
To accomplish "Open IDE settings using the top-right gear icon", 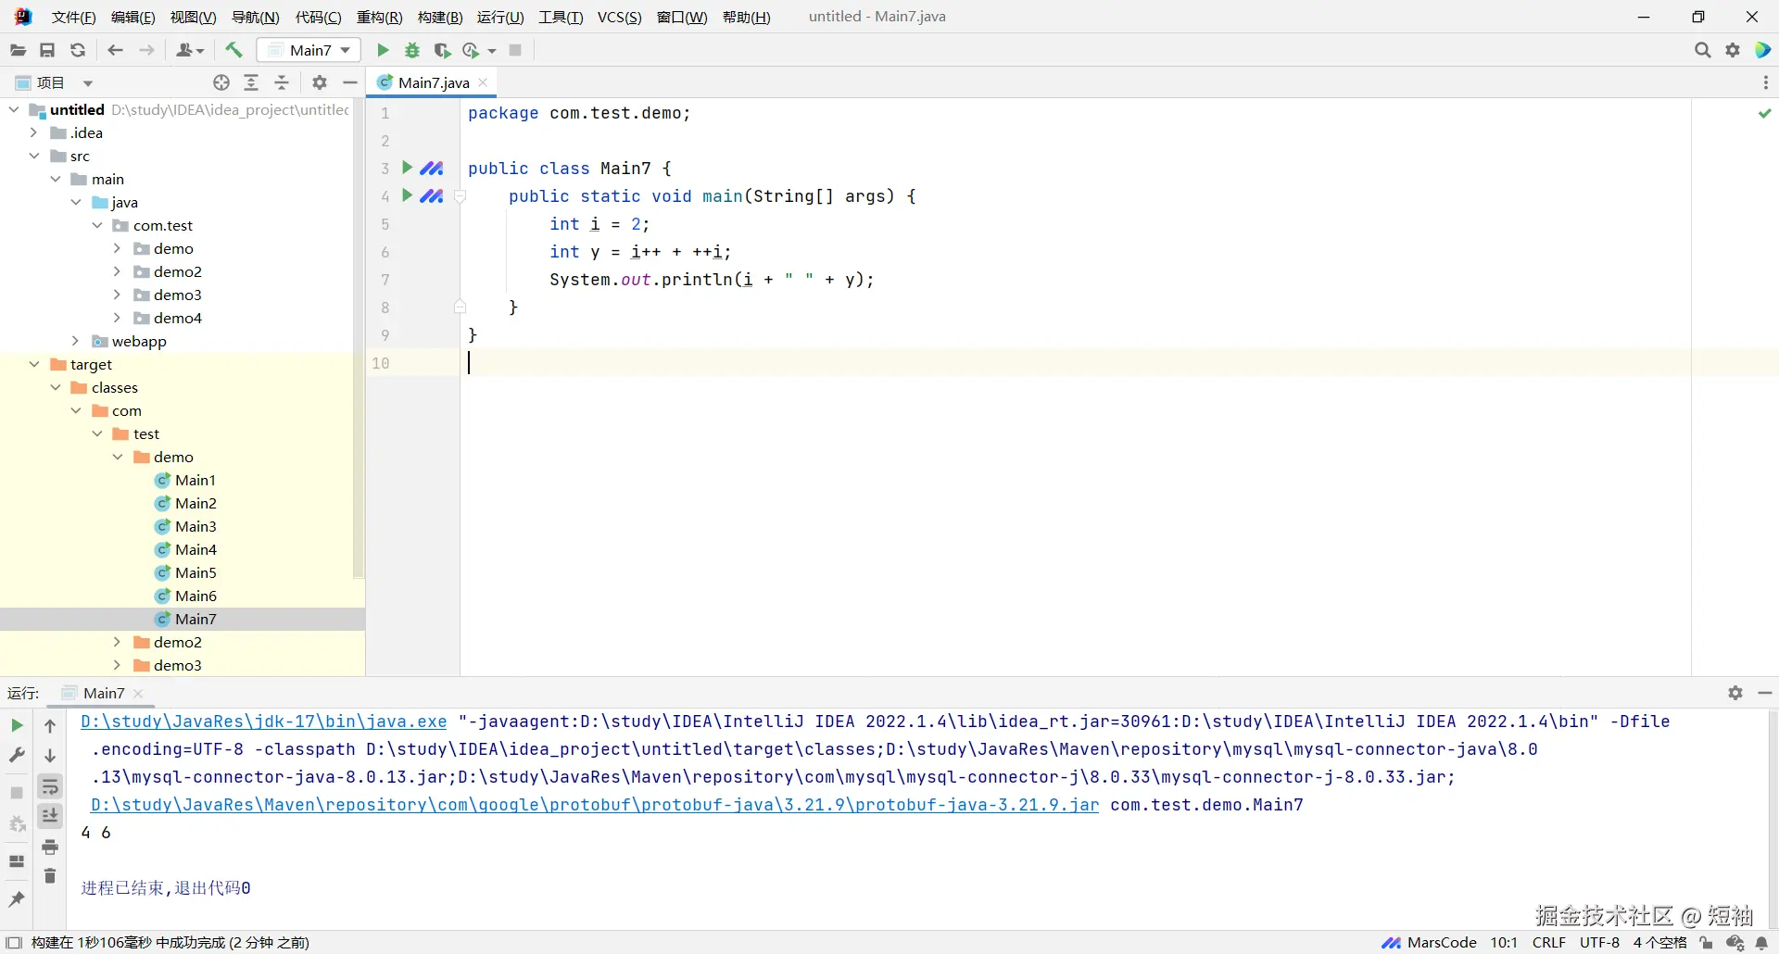I will [x=1733, y=50].
